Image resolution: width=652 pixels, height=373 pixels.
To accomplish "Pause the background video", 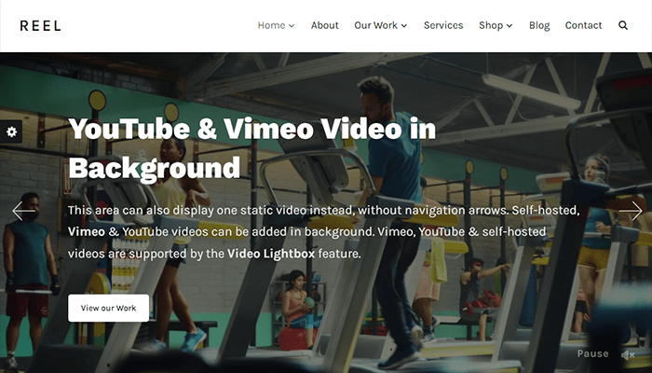I will tap(592, 354).
